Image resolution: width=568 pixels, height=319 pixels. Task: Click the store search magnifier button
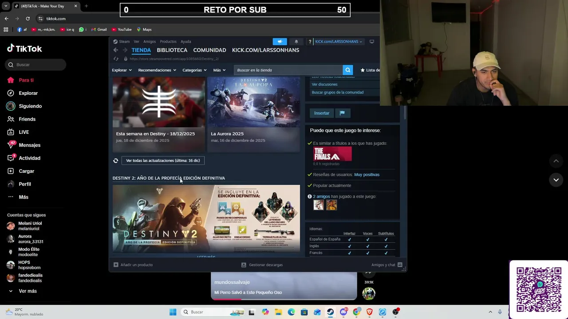pyautogui.click(x=348, y=70)
